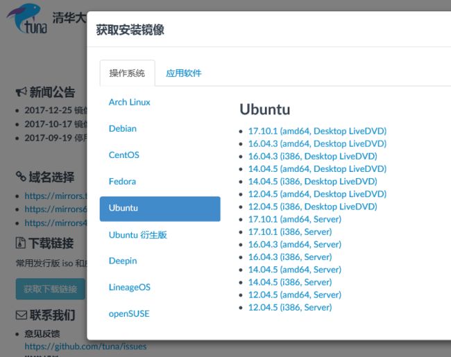
Task: Download 16.04.3 amd64 Desktop LiveDVD
Action: [x=317, y=143]
